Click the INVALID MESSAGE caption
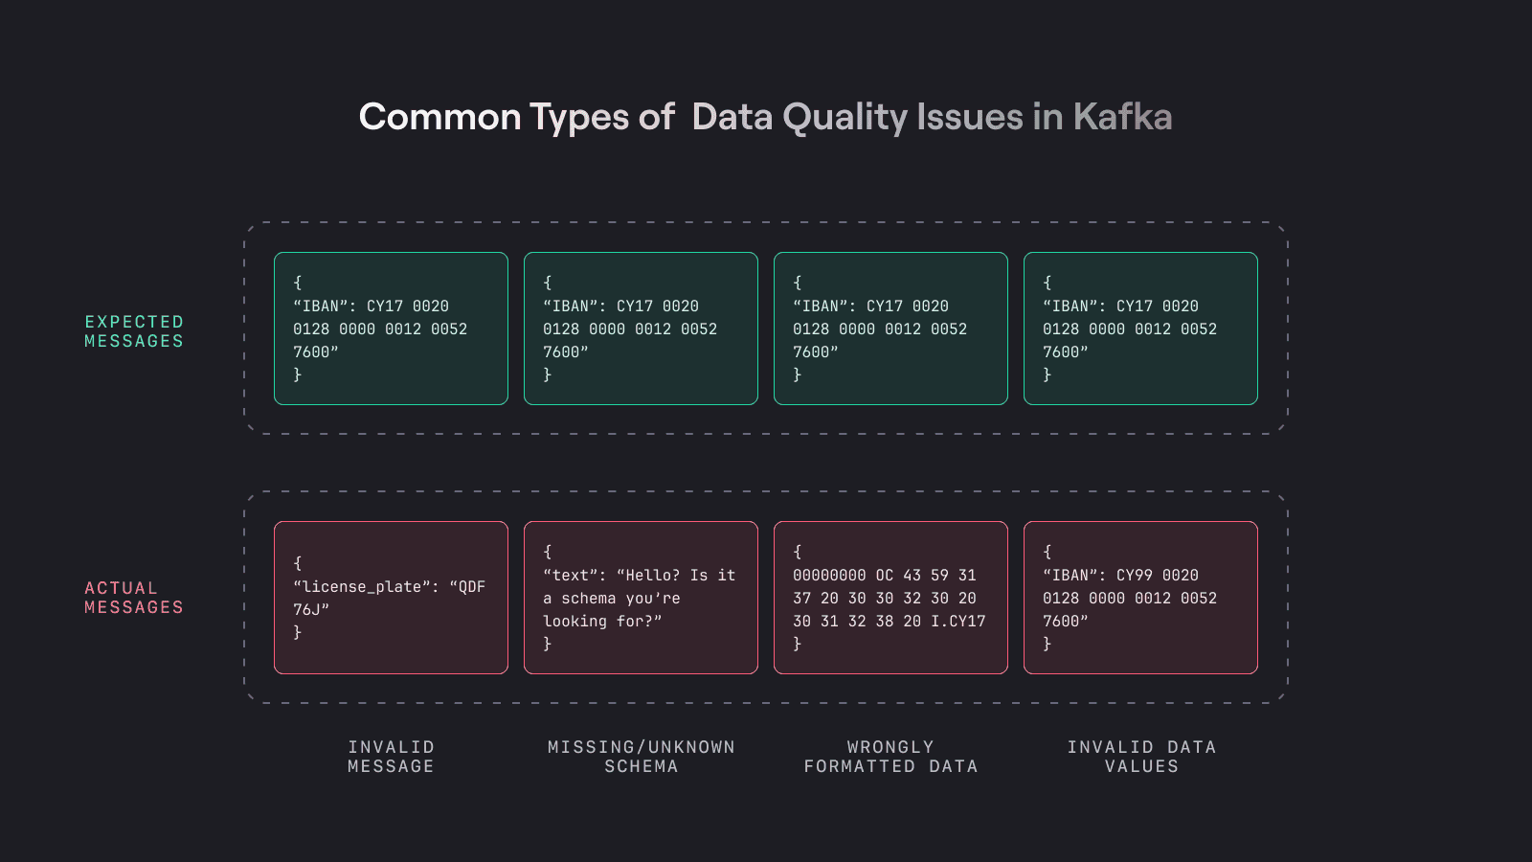Screen dimensions: 1532x862 tap(391, 757)
